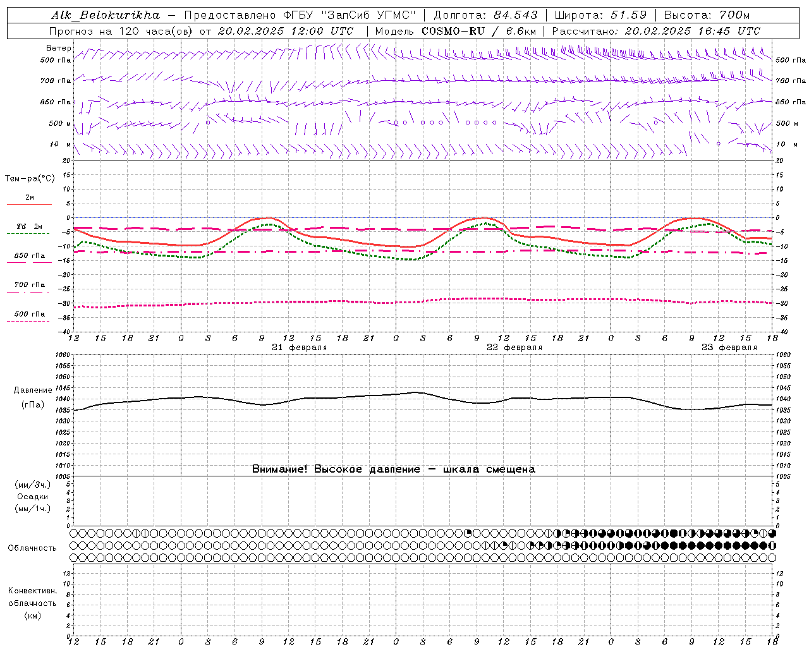Click the latitude value Широта: 51.59
The width and height of the screenshot is (809, 647).
601,15
